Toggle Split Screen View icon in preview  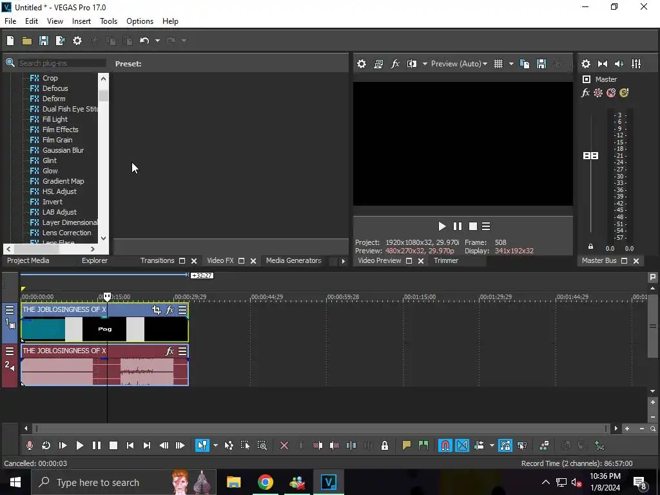point(412,64)
